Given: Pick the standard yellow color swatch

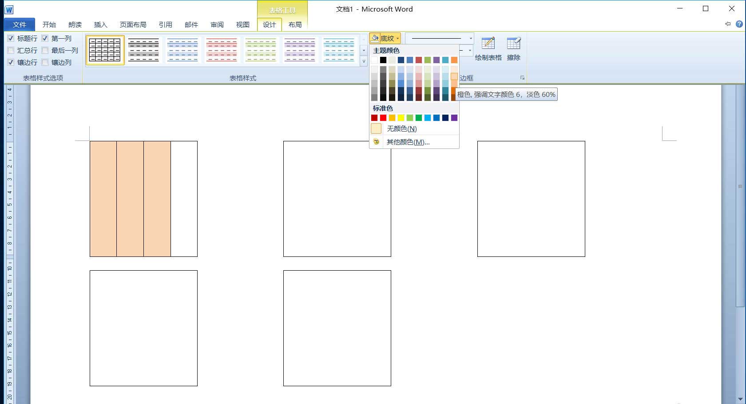Looking at the screenshot, I should pyautogui.click(x=401, y=118).
